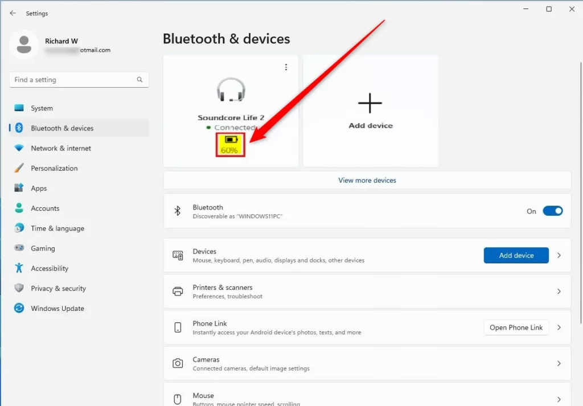This screenshot has height=406, width=583.
Task: Click the 60% battery level text
Action: [229, 150]
